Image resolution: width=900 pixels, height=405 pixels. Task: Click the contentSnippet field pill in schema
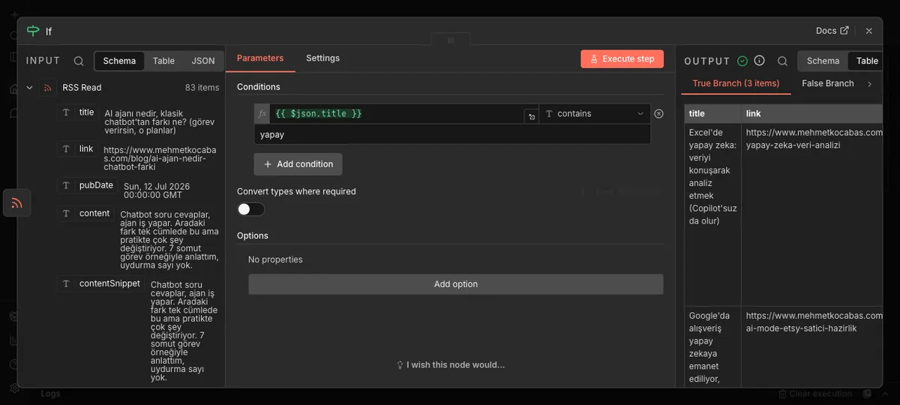point(101,283)
